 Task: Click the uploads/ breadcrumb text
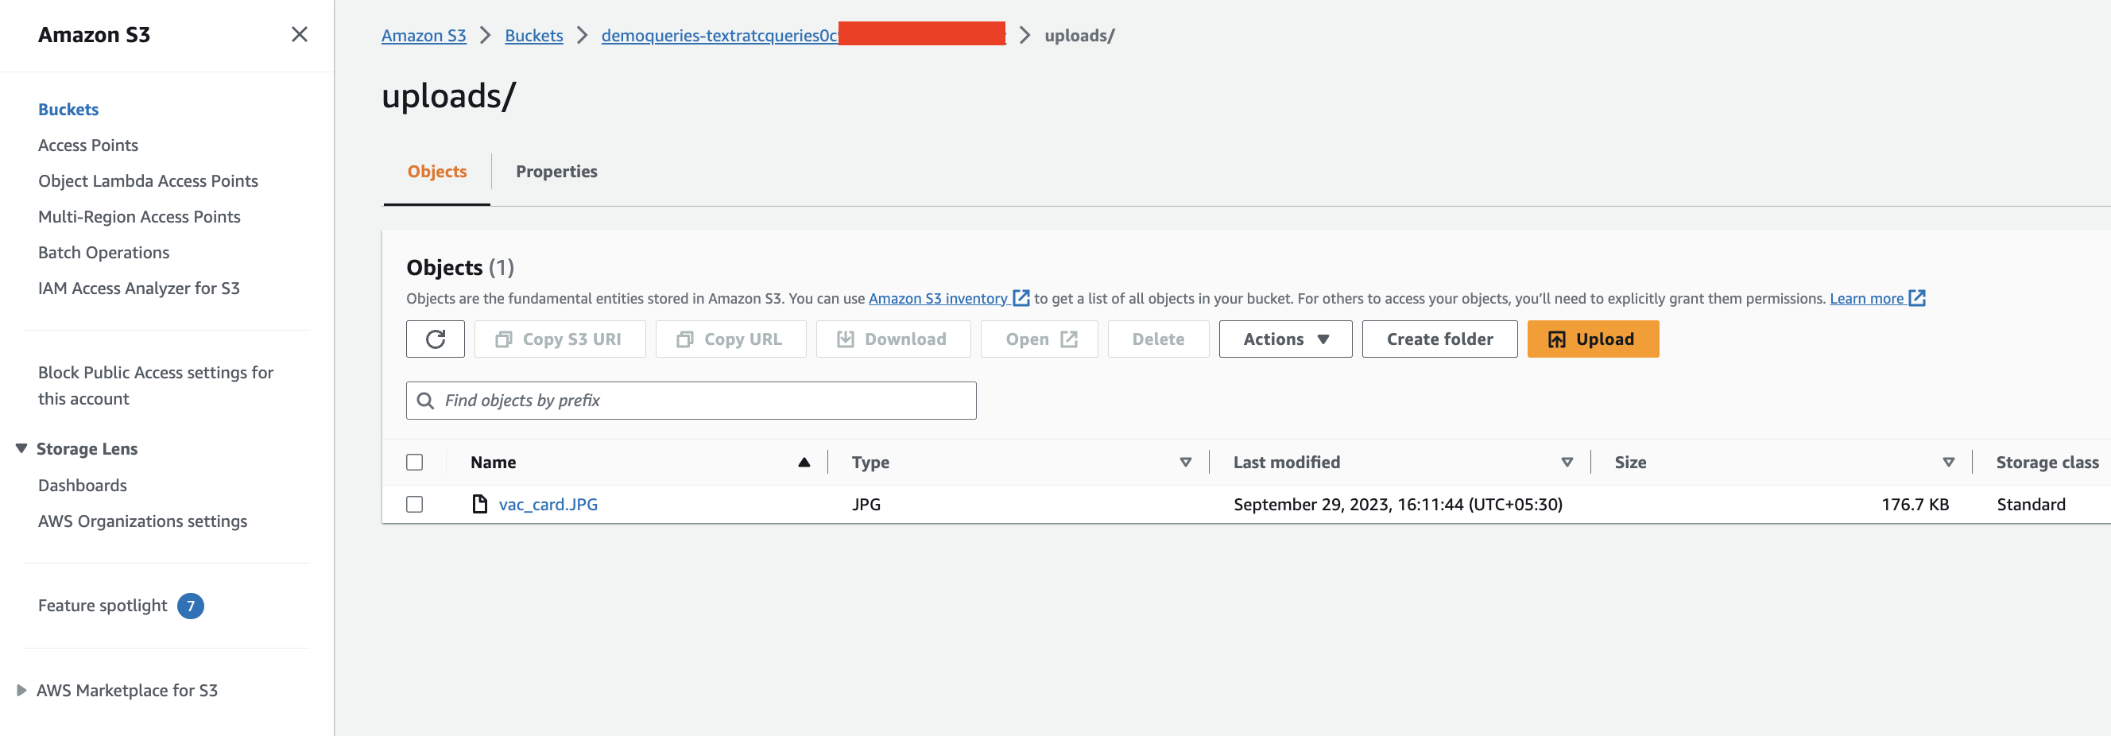tap(1079, 35)
